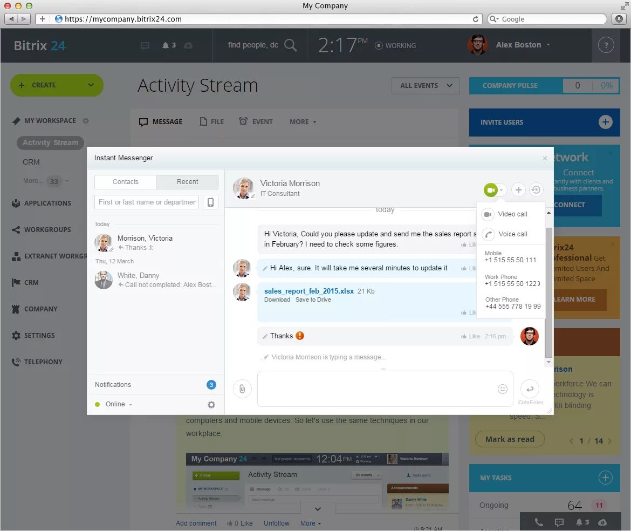Add a task with MY TASKS plus icon

click(x=605, y=478)
